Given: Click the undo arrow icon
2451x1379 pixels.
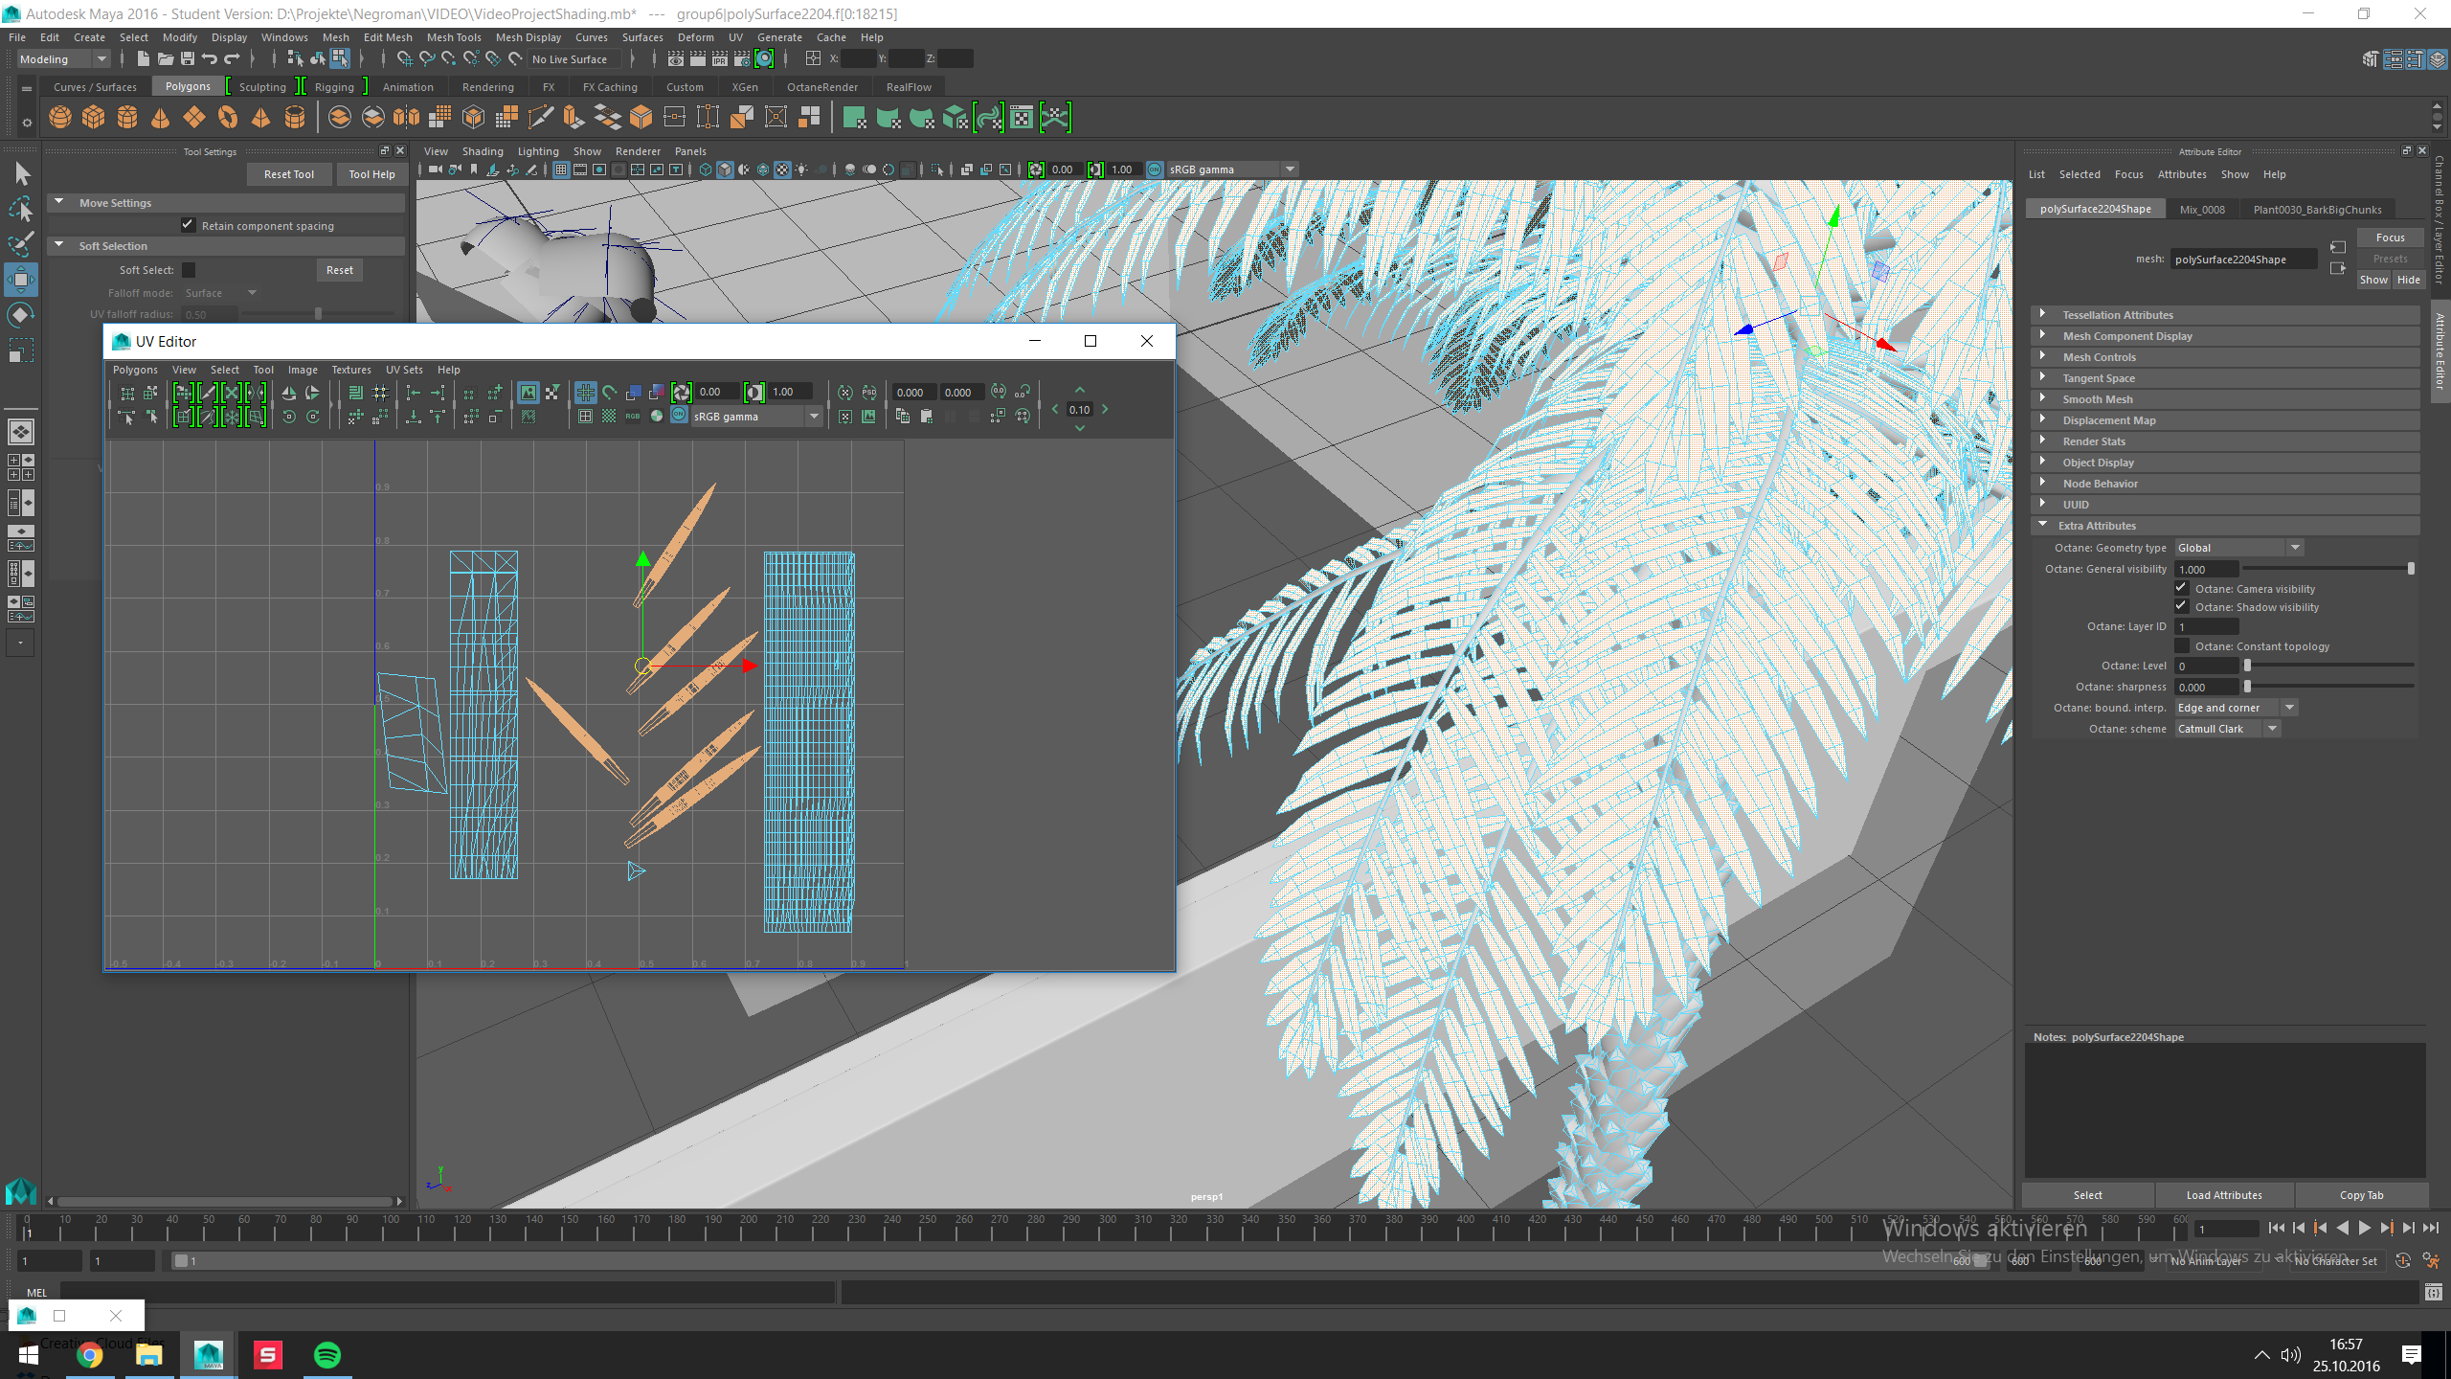Looking at the screenshot, I should pyautogui.click(x=210, y=58).
